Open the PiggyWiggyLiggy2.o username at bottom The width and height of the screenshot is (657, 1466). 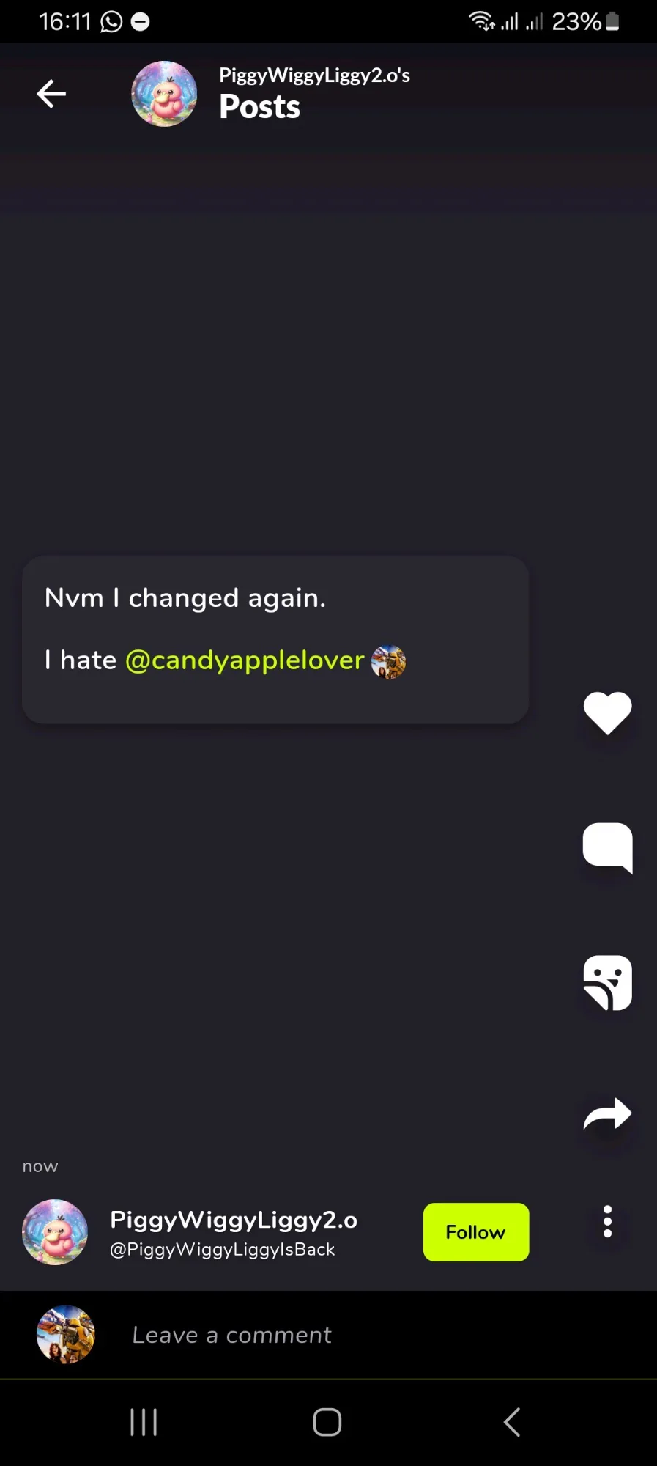point(234,1220)
